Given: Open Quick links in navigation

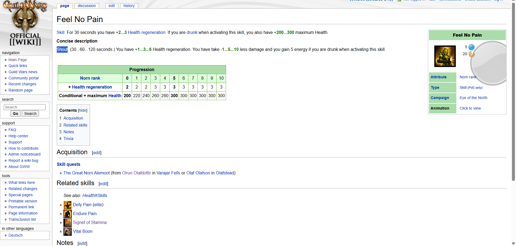Looking at the screenshot, I should point(17,66).
